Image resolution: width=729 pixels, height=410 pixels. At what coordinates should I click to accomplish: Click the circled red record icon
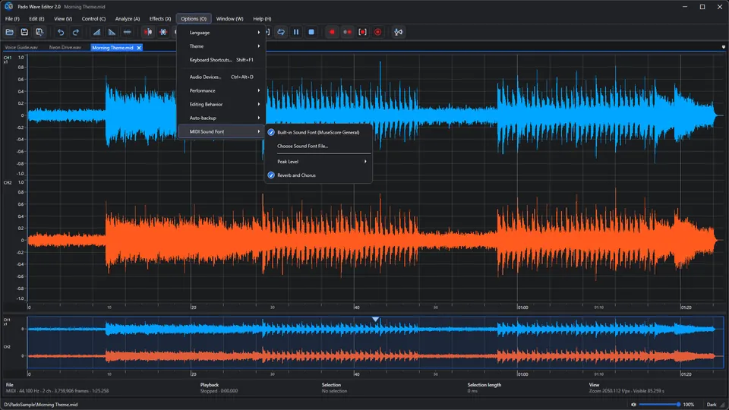(x=377, y=32)
